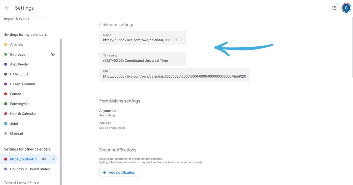Click the blue dot beside Joint calendar

6,123
